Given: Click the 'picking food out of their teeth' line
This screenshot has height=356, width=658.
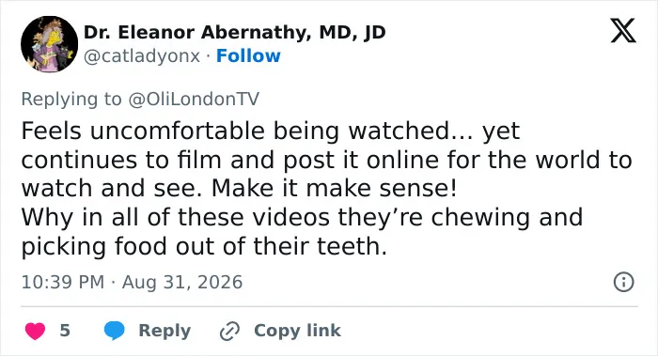Looking at the screenshot, I should (204, 246).
